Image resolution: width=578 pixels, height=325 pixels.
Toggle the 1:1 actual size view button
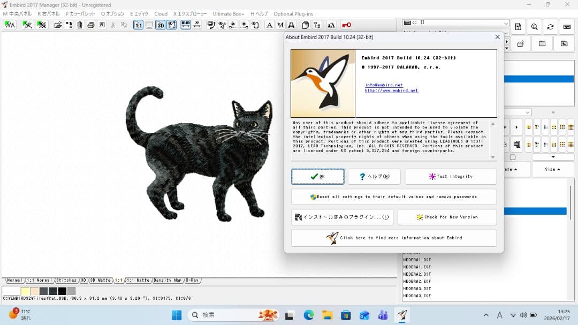pos(139,25)
